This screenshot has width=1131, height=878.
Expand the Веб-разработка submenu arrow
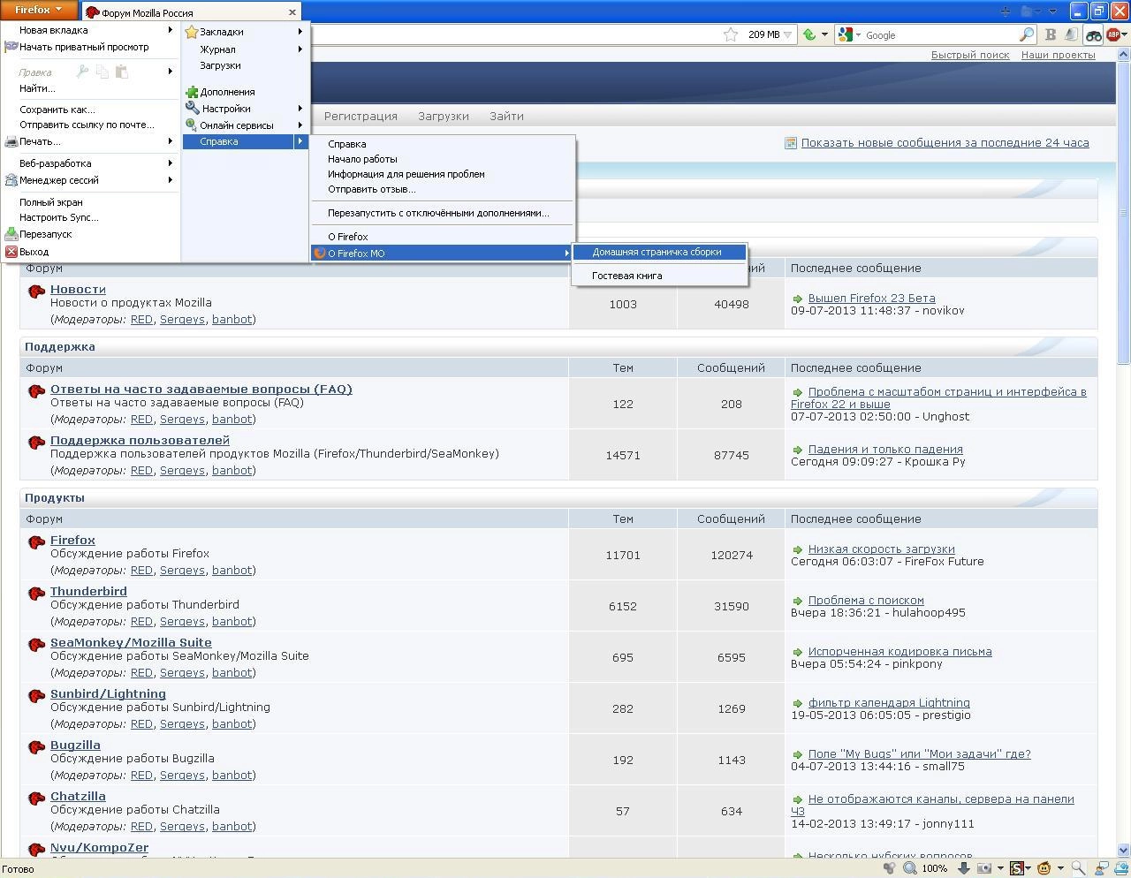pyautogui.click(x=171, y=163)
